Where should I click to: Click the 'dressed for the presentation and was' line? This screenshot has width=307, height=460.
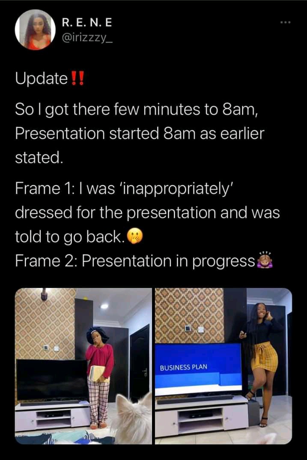point(147,213)
